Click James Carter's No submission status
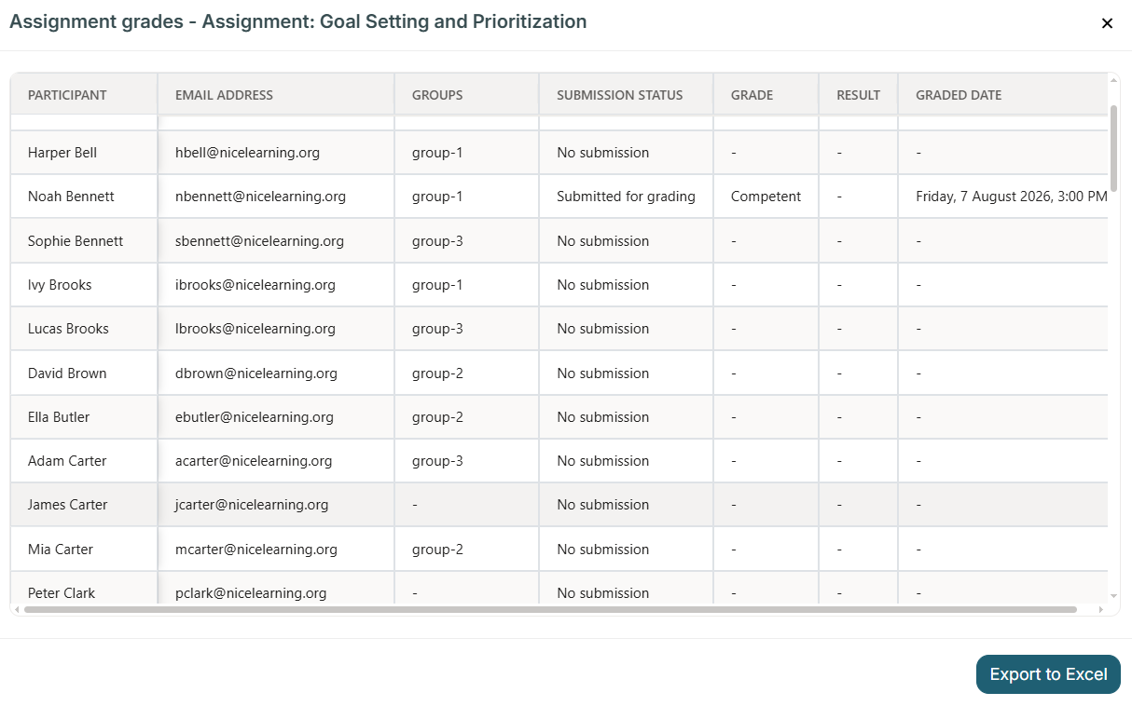 click(x=602, y=505)
